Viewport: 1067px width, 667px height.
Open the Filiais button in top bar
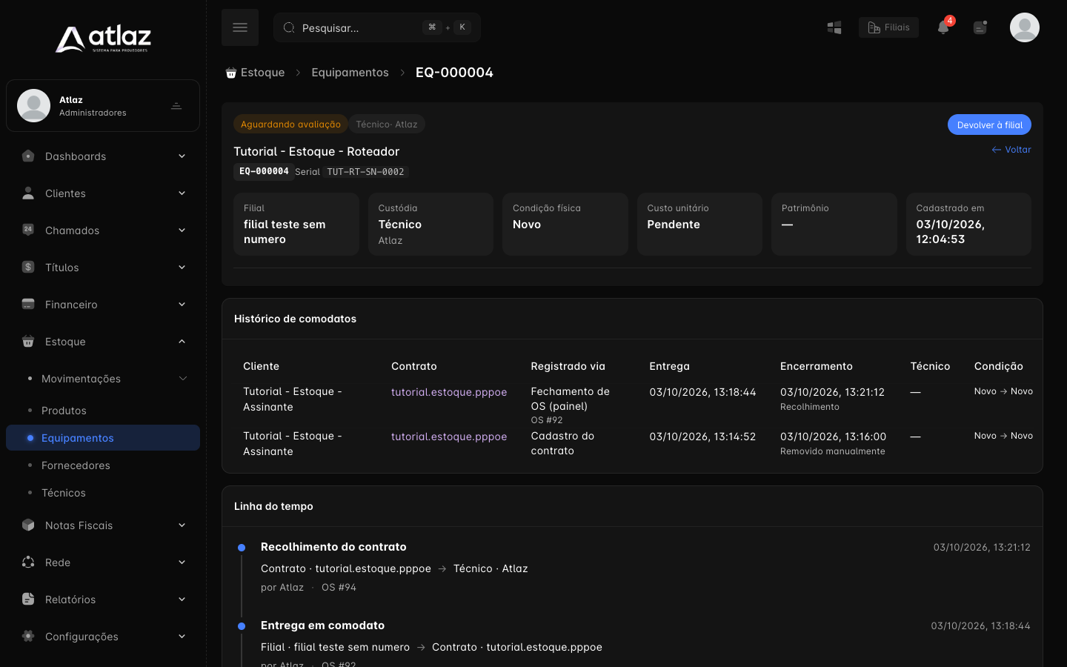(x=888, y=27)
